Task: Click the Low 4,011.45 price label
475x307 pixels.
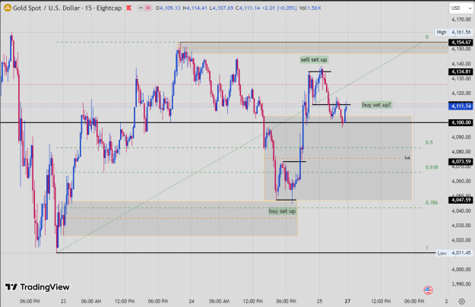Action: pos(454,253)
